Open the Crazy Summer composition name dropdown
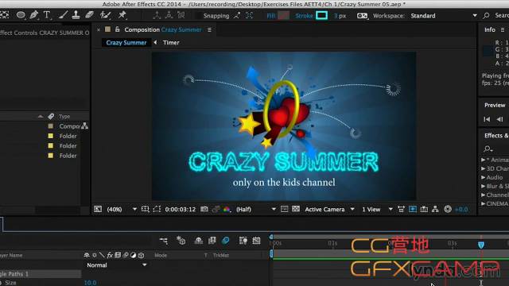This screenshot has height=286, width=509. pos(181,30)
